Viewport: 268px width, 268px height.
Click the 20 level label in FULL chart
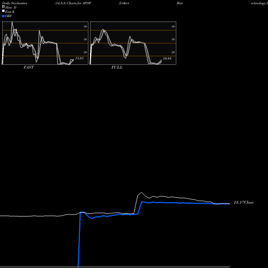pos(173,52)
